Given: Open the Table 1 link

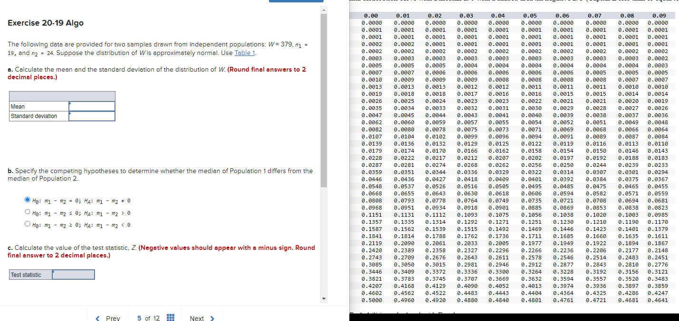Looking at the screenshot, I should coord(244,53).
